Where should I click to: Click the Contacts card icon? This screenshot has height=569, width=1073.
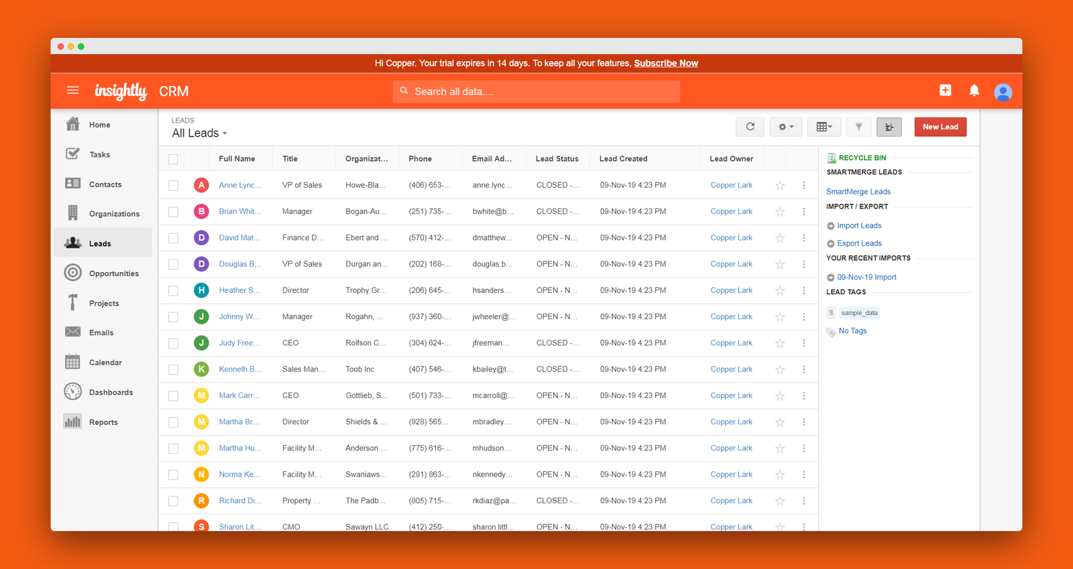pos(73,184)
